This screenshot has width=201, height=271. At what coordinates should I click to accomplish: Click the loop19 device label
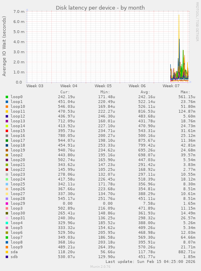18,150
